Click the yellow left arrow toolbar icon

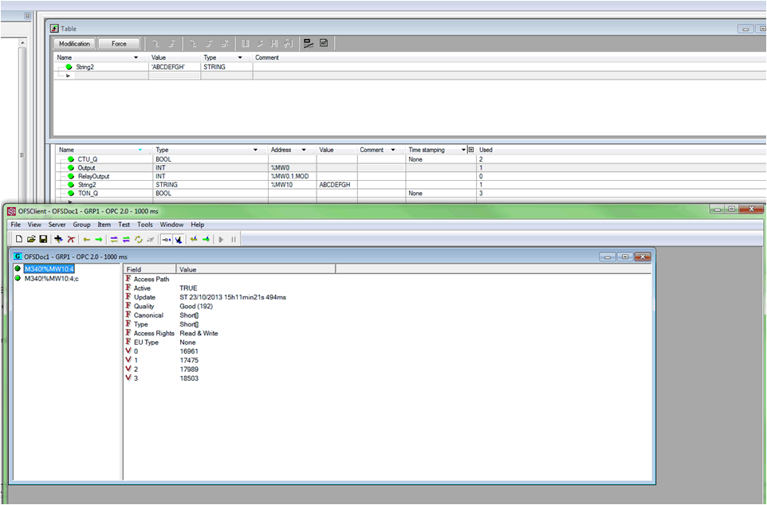point(87,240)
